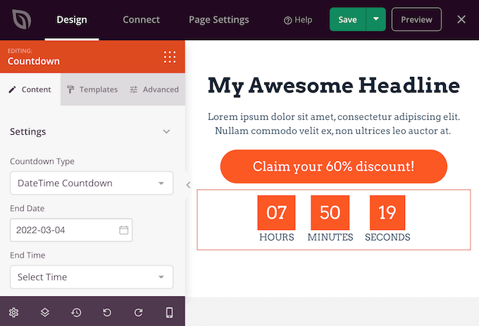Toggle mobile preview phone icon
The height and width of the screenshot is (326, 479).
[169, 312]
